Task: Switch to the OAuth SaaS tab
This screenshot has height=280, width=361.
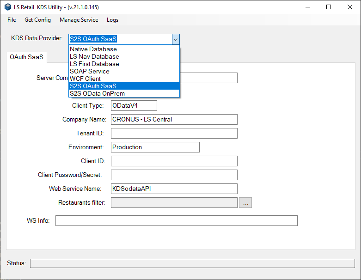Action: click(x=26, y=57)
